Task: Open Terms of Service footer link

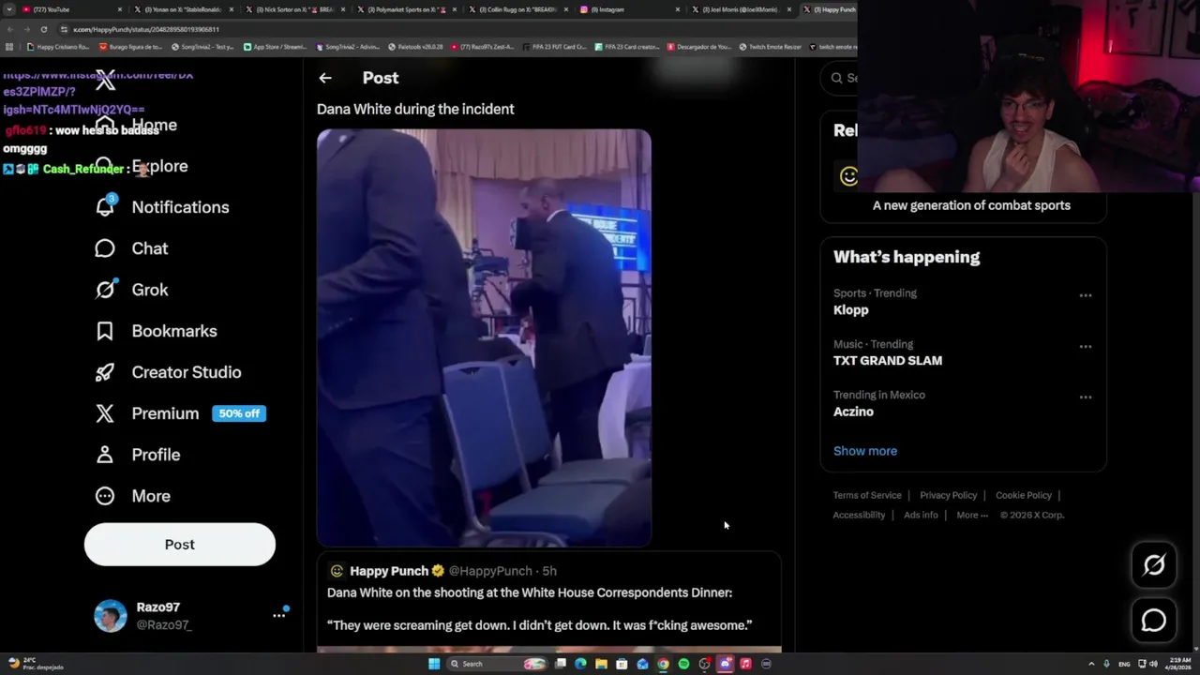Action: click(x=867, y=495)
